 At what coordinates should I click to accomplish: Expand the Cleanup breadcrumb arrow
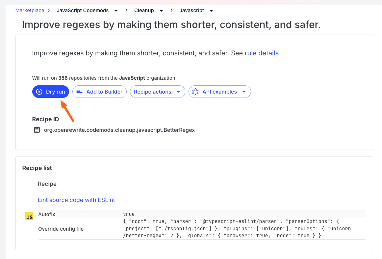pyautogui.click(x=161, y=11)
